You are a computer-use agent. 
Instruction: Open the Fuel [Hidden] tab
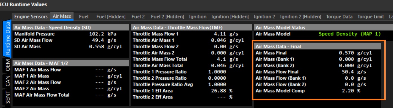111,17
